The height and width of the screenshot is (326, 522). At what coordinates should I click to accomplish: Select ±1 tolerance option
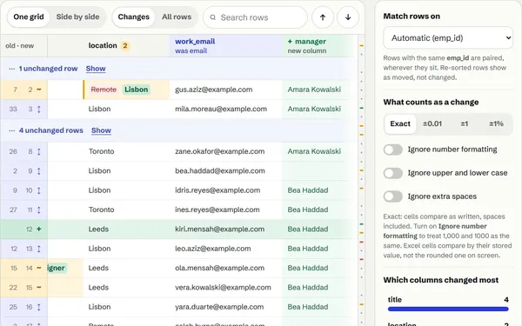(x=464, y=124)
